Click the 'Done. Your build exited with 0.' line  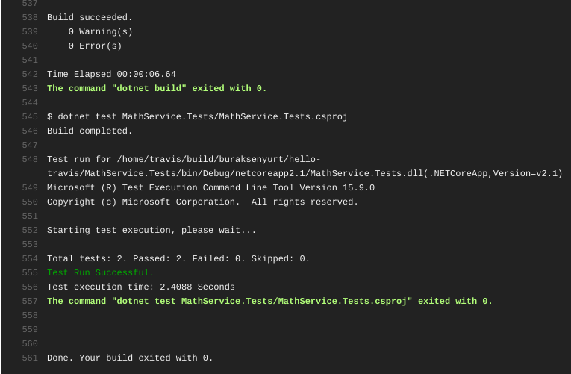(x=130, y=358)
